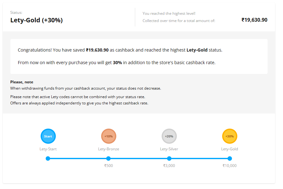Select the progress dot above ₹500
283x189 pixels.
tap(108, 158)
